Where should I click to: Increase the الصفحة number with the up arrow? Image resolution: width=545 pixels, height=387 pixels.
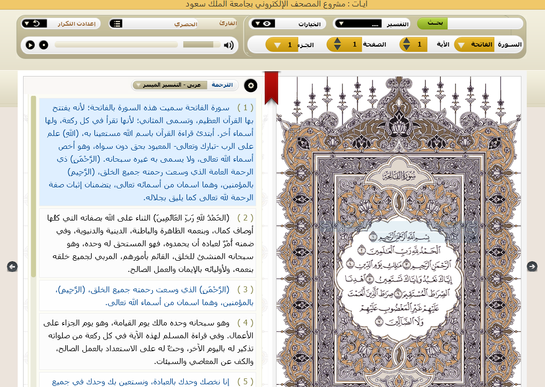click(x=337, y=41)
